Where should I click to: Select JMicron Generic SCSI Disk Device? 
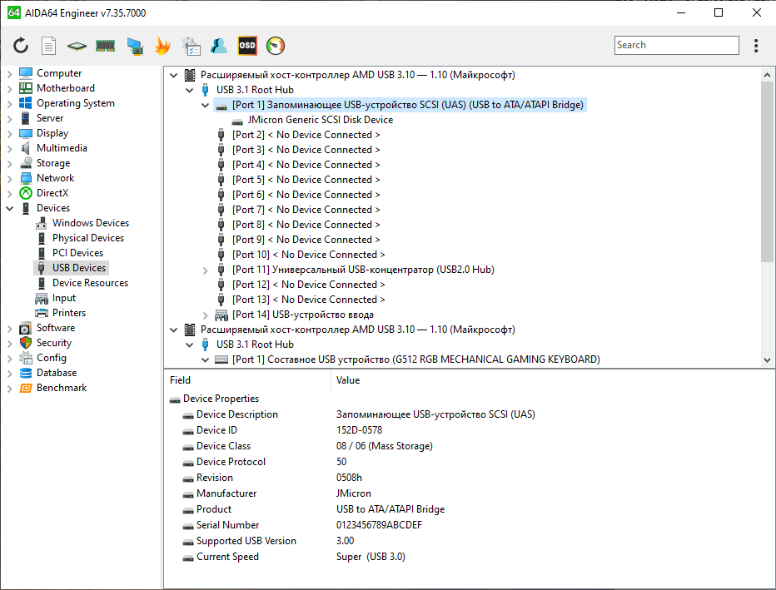point(321,120)
